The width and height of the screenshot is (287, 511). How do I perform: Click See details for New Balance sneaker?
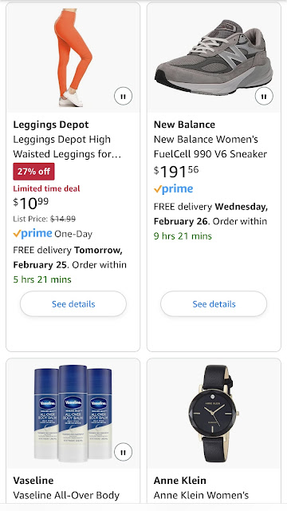214,303
